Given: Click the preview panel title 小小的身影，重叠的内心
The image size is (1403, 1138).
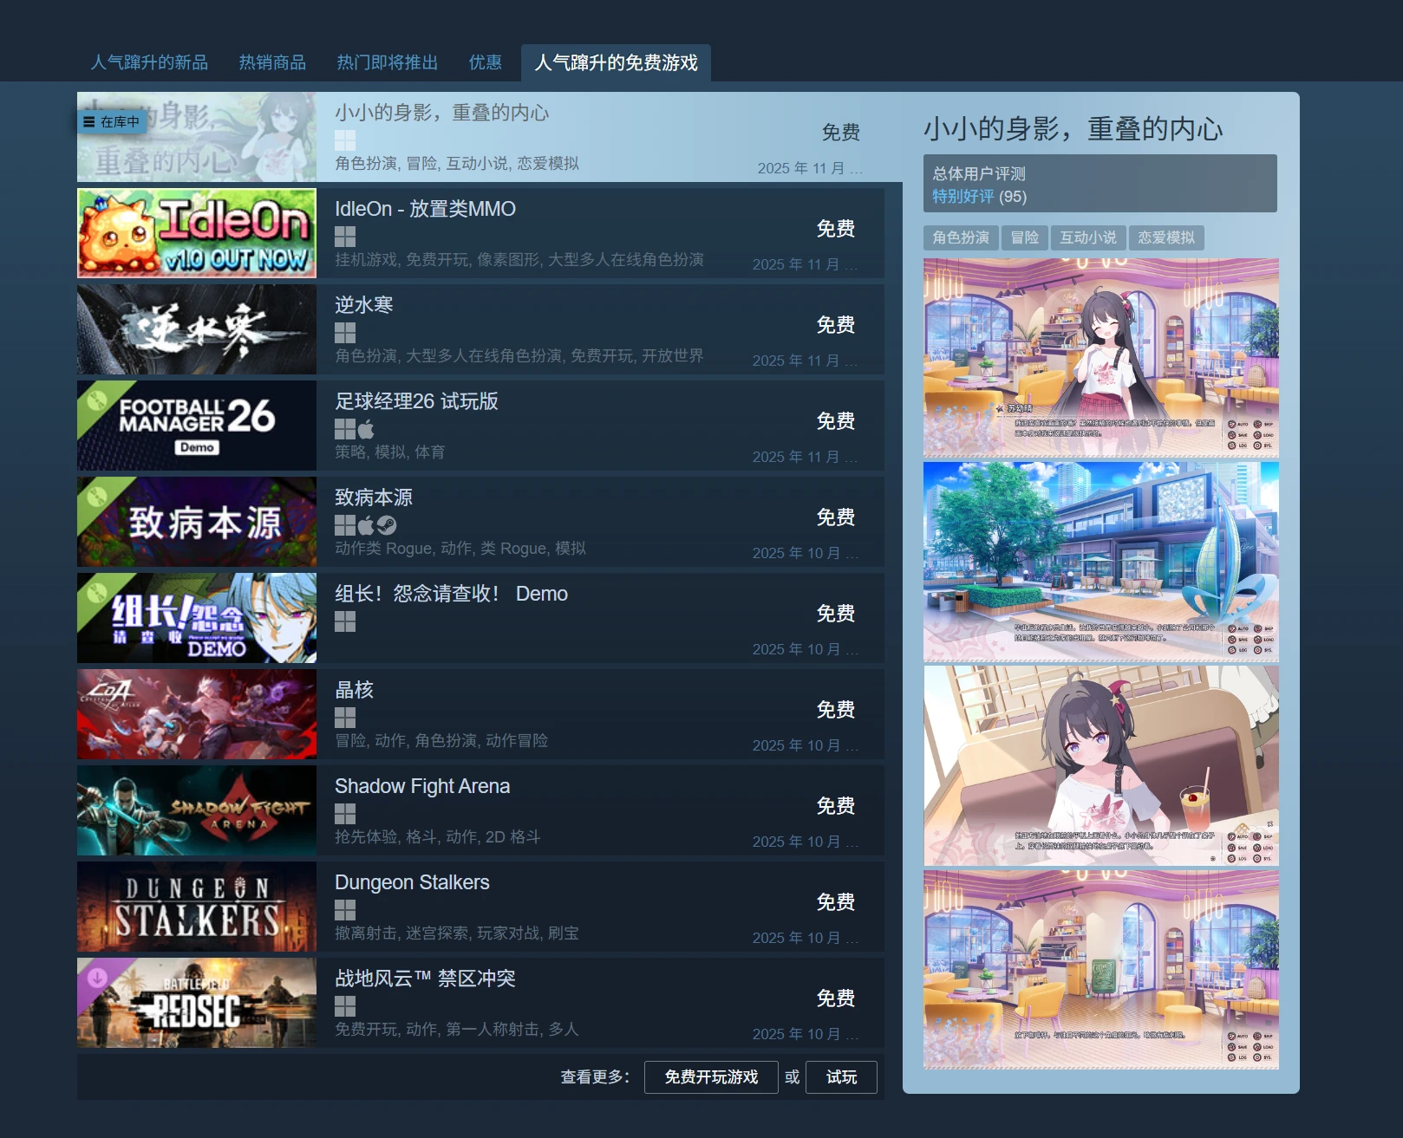Looking at the screenshot, I should point(1073,129).
